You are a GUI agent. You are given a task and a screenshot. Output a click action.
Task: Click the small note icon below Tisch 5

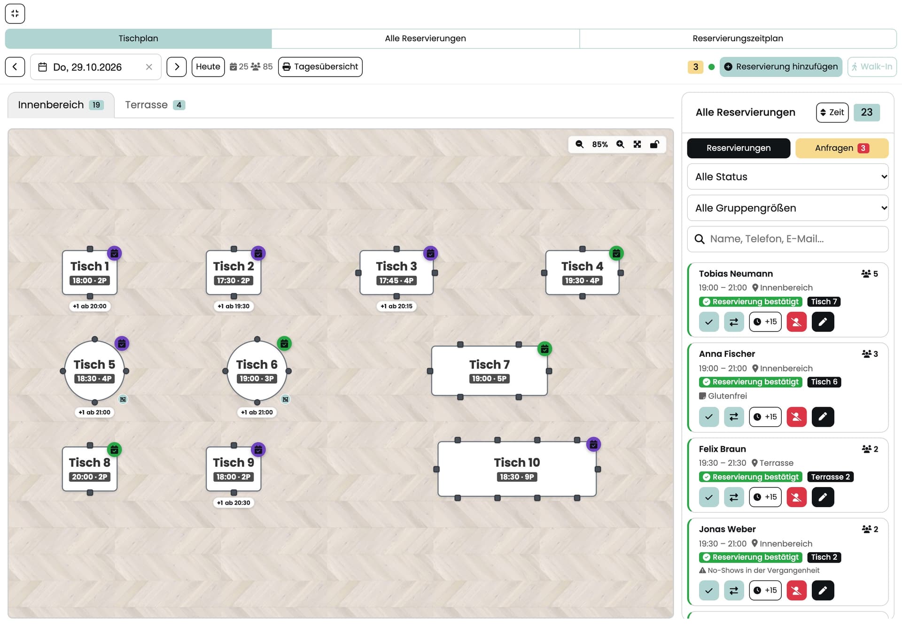pyautogui.click(x=123, y=399)
